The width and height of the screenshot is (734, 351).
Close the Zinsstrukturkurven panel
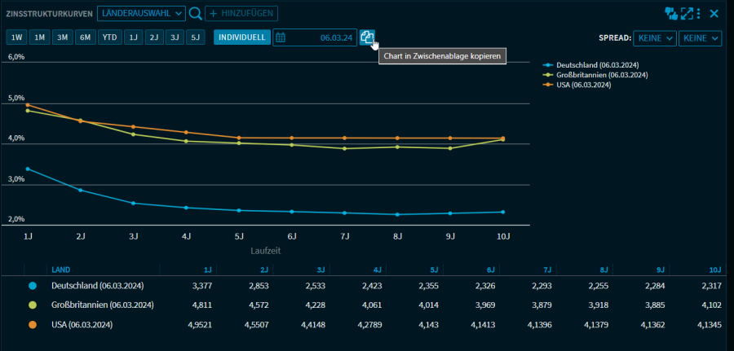[x=714, y=14]
